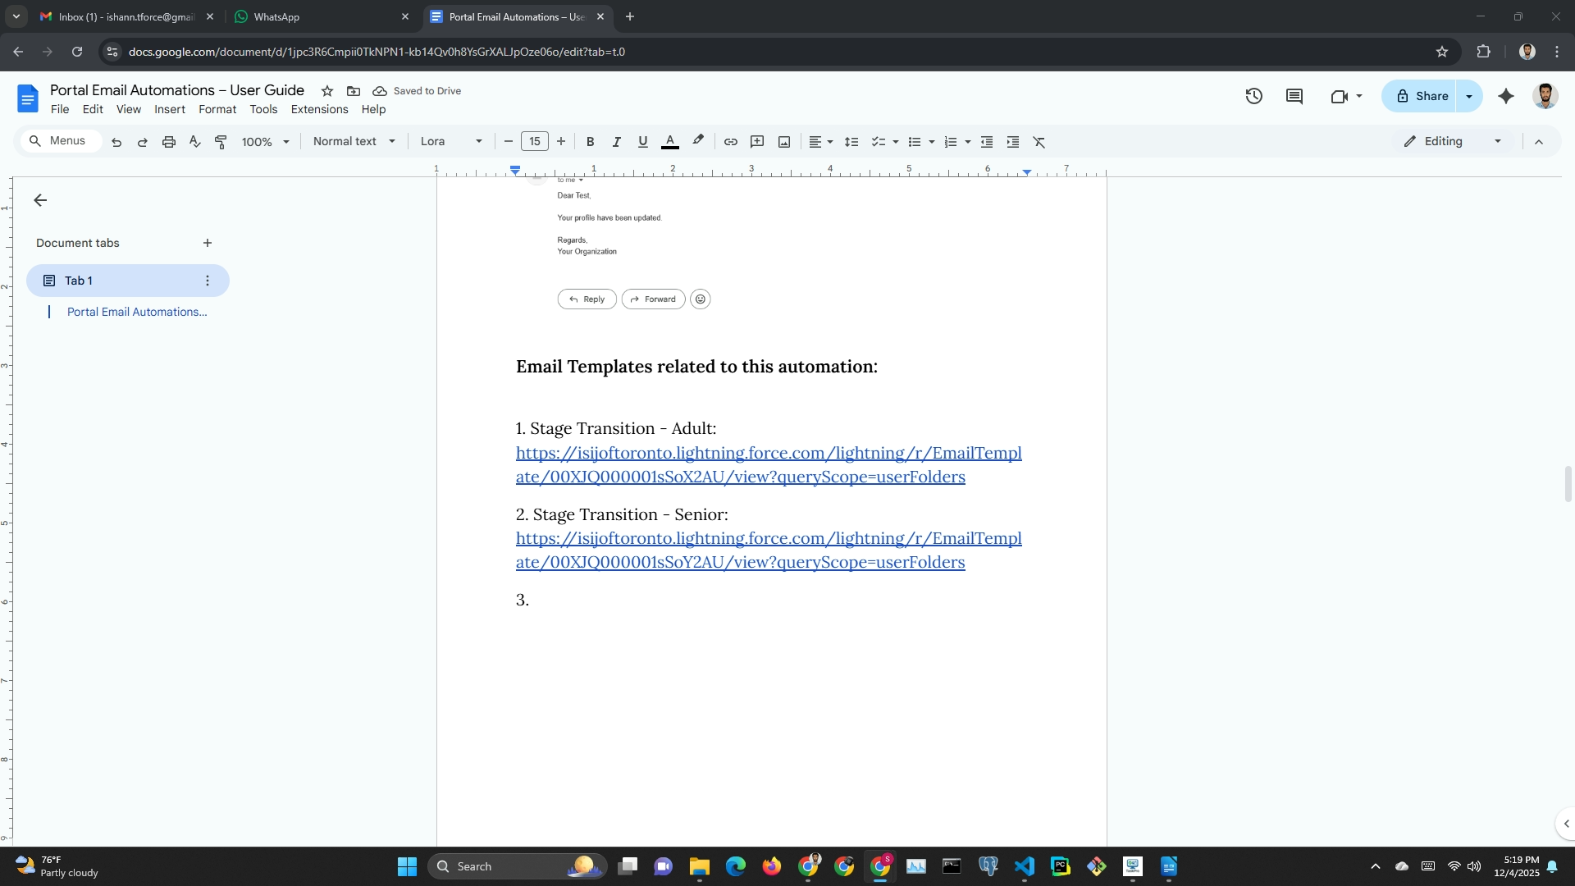This screenshot has height=886, width=1575.
Task: Open the Lora font dropdown
Action: tap(450, 142)
